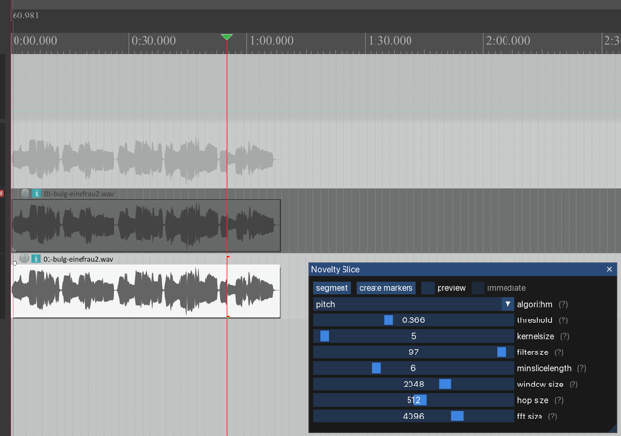
Task: Toggle mute circle on the selected white item
Action: click(25, 259)
